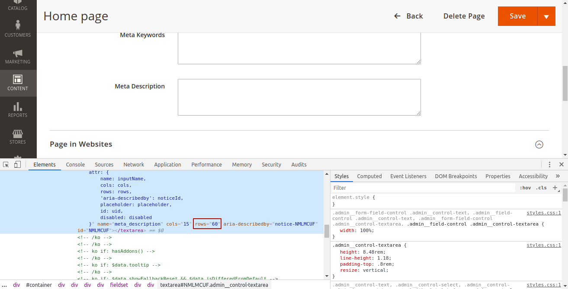Click Page in Websites heading
This screenshot has width=568, height=289.
81,144
